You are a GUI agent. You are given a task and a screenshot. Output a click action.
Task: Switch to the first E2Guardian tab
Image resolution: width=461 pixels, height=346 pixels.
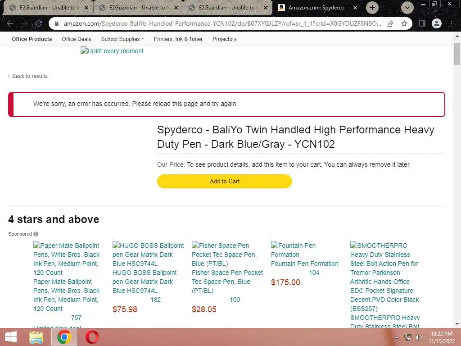tap(48, 8)
